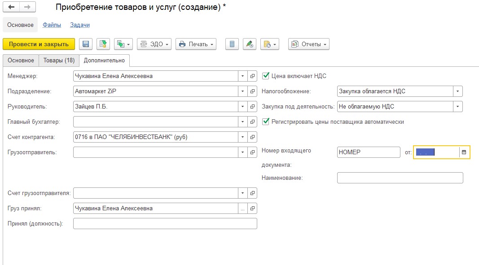Click the save document floppy disk icon
479x265 pixels.
pyautogui.click(x=86, y=44)
